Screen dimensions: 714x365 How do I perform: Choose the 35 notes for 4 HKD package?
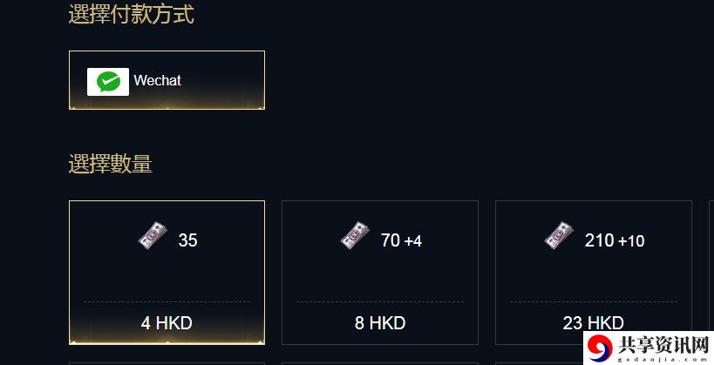click(x=167, y=272)
